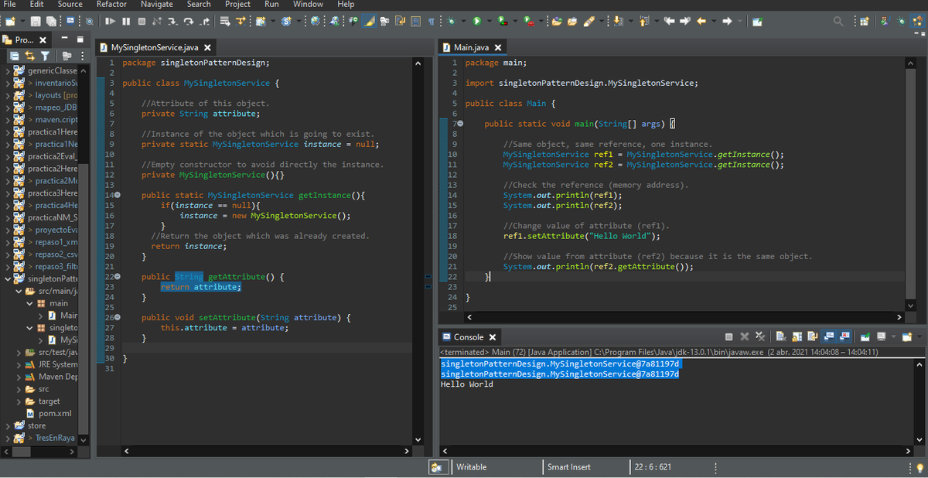Viewport: 928px width, 478px height.
Task: Click the Forward navigation arrow
Action: tap(727, 21)
